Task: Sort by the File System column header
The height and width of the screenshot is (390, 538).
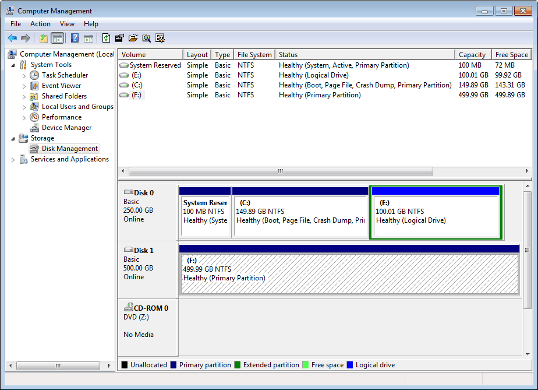Action: (254, 55)
